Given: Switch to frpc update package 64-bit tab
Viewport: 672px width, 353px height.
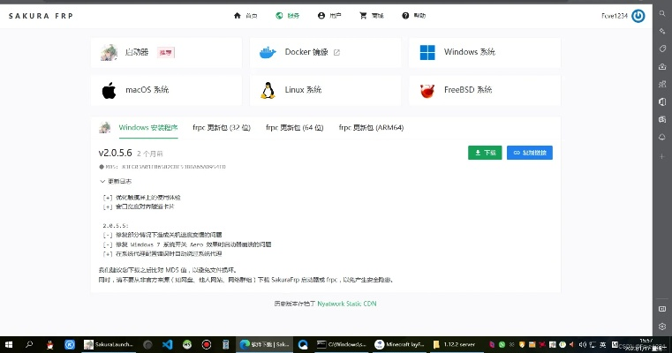Looking at the screenshot, I should pyautogui.click(x=294, y=128).
